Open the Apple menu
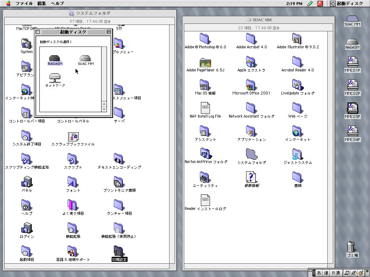The image size is (370, 277). (x=9, y=3)
